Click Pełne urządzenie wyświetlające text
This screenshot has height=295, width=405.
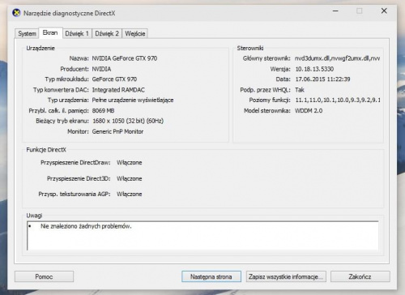[133, 100]
